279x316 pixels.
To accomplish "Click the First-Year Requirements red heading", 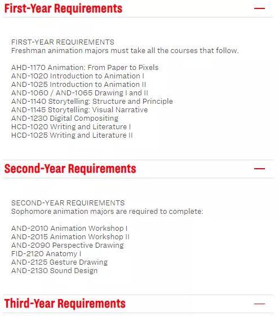I will (x=63, y=8).
